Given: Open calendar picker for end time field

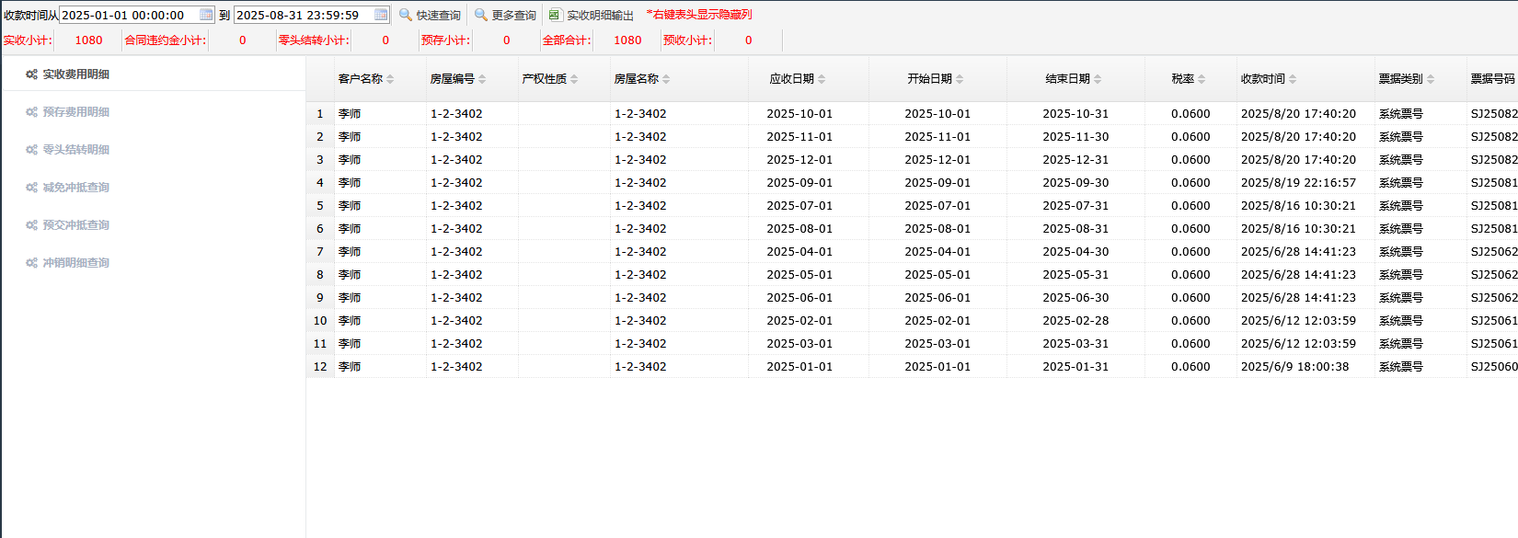Looking at the screenshot, I should point(381,15).
